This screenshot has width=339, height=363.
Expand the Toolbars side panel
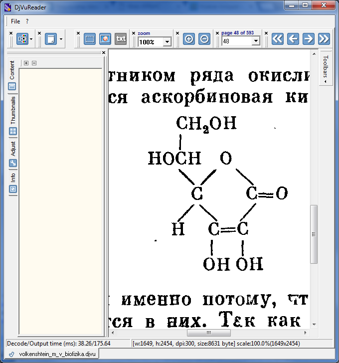click(x=326, y=68)
